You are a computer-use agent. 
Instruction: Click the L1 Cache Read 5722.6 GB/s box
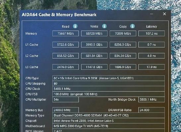click(x=66, y=45)
